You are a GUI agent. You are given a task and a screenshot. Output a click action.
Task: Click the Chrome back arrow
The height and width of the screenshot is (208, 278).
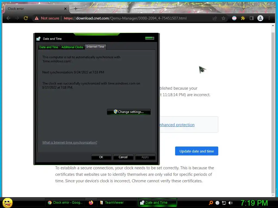click(8, 18)
